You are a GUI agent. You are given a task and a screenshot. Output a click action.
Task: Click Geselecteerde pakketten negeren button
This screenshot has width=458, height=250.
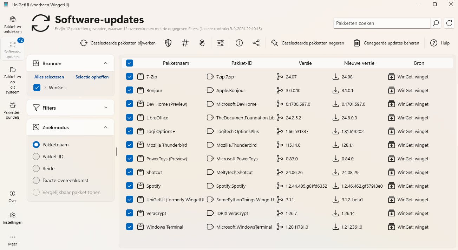(308, 43)
